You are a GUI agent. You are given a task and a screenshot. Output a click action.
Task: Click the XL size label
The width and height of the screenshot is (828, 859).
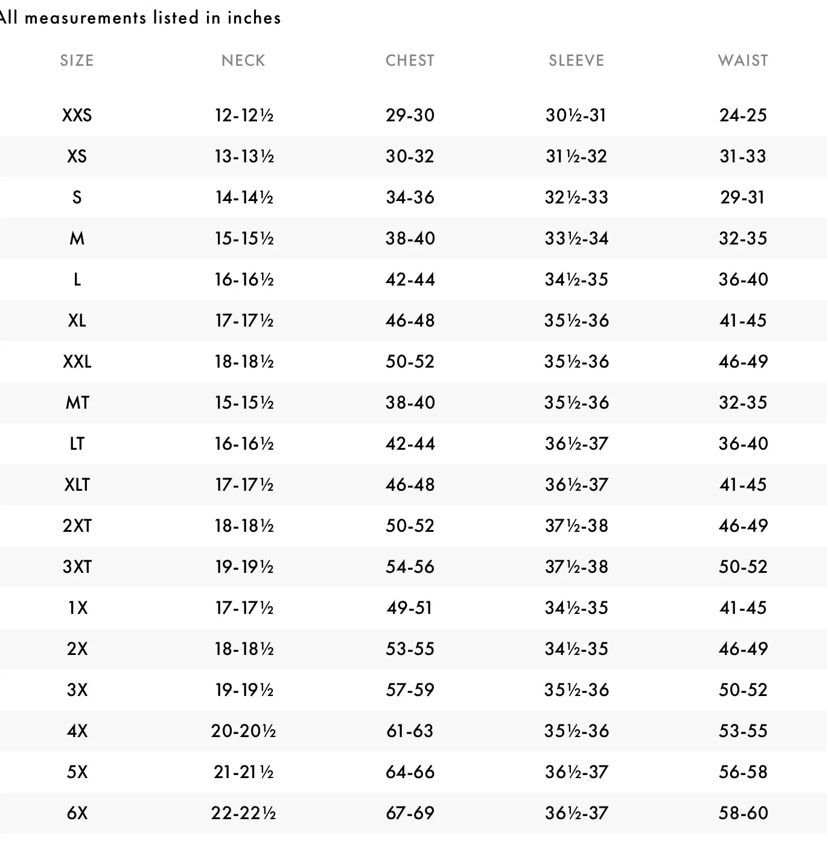point(77,321)
